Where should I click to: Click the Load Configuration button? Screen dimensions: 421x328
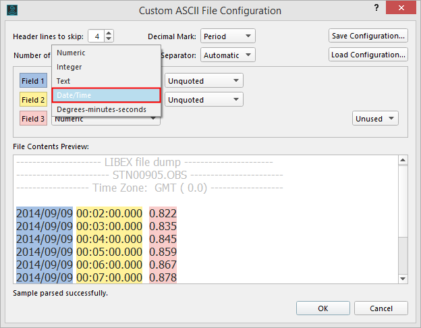[368, 55]
